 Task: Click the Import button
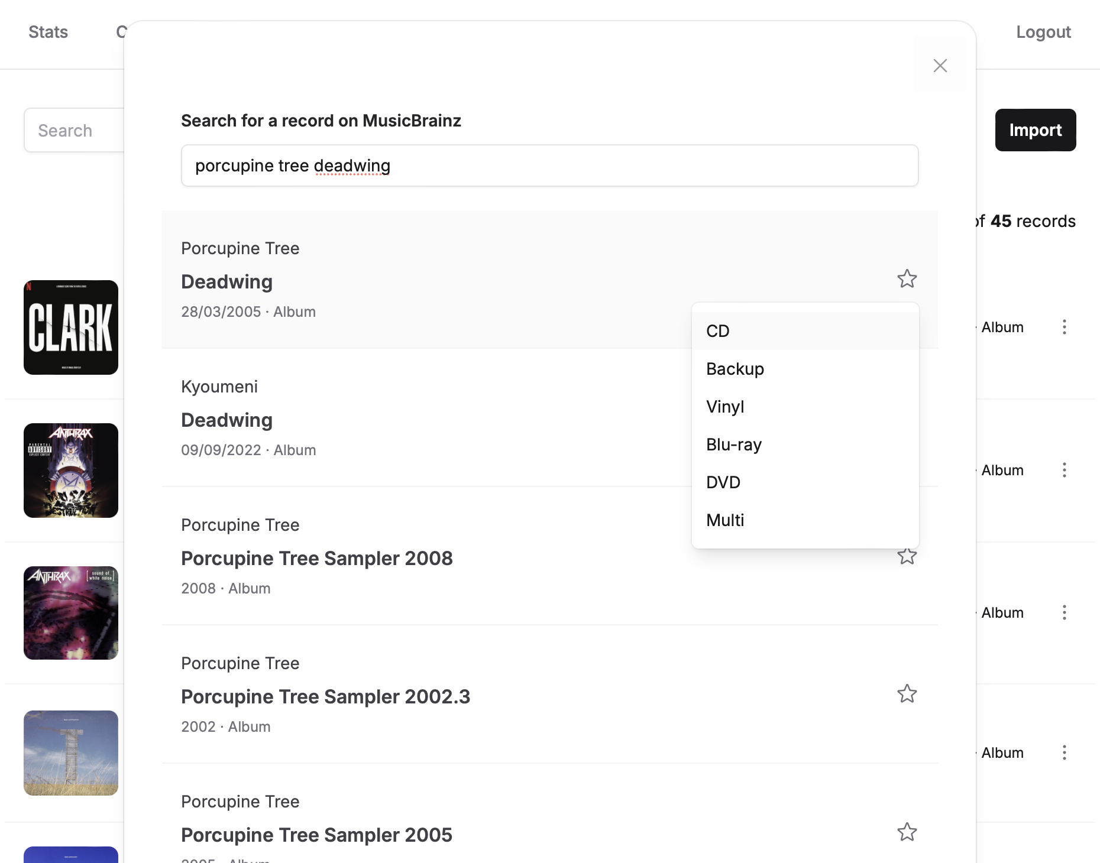(1035, 130)
